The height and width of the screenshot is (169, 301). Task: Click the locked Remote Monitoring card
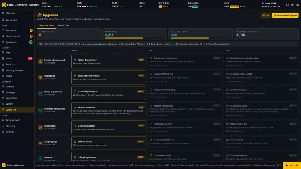click(185, 77)
